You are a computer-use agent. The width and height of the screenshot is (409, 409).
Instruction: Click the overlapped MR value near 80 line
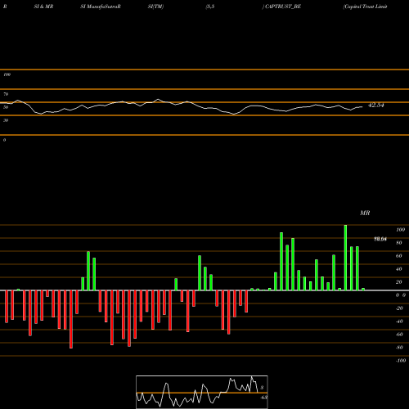click(x=380, y=240)
